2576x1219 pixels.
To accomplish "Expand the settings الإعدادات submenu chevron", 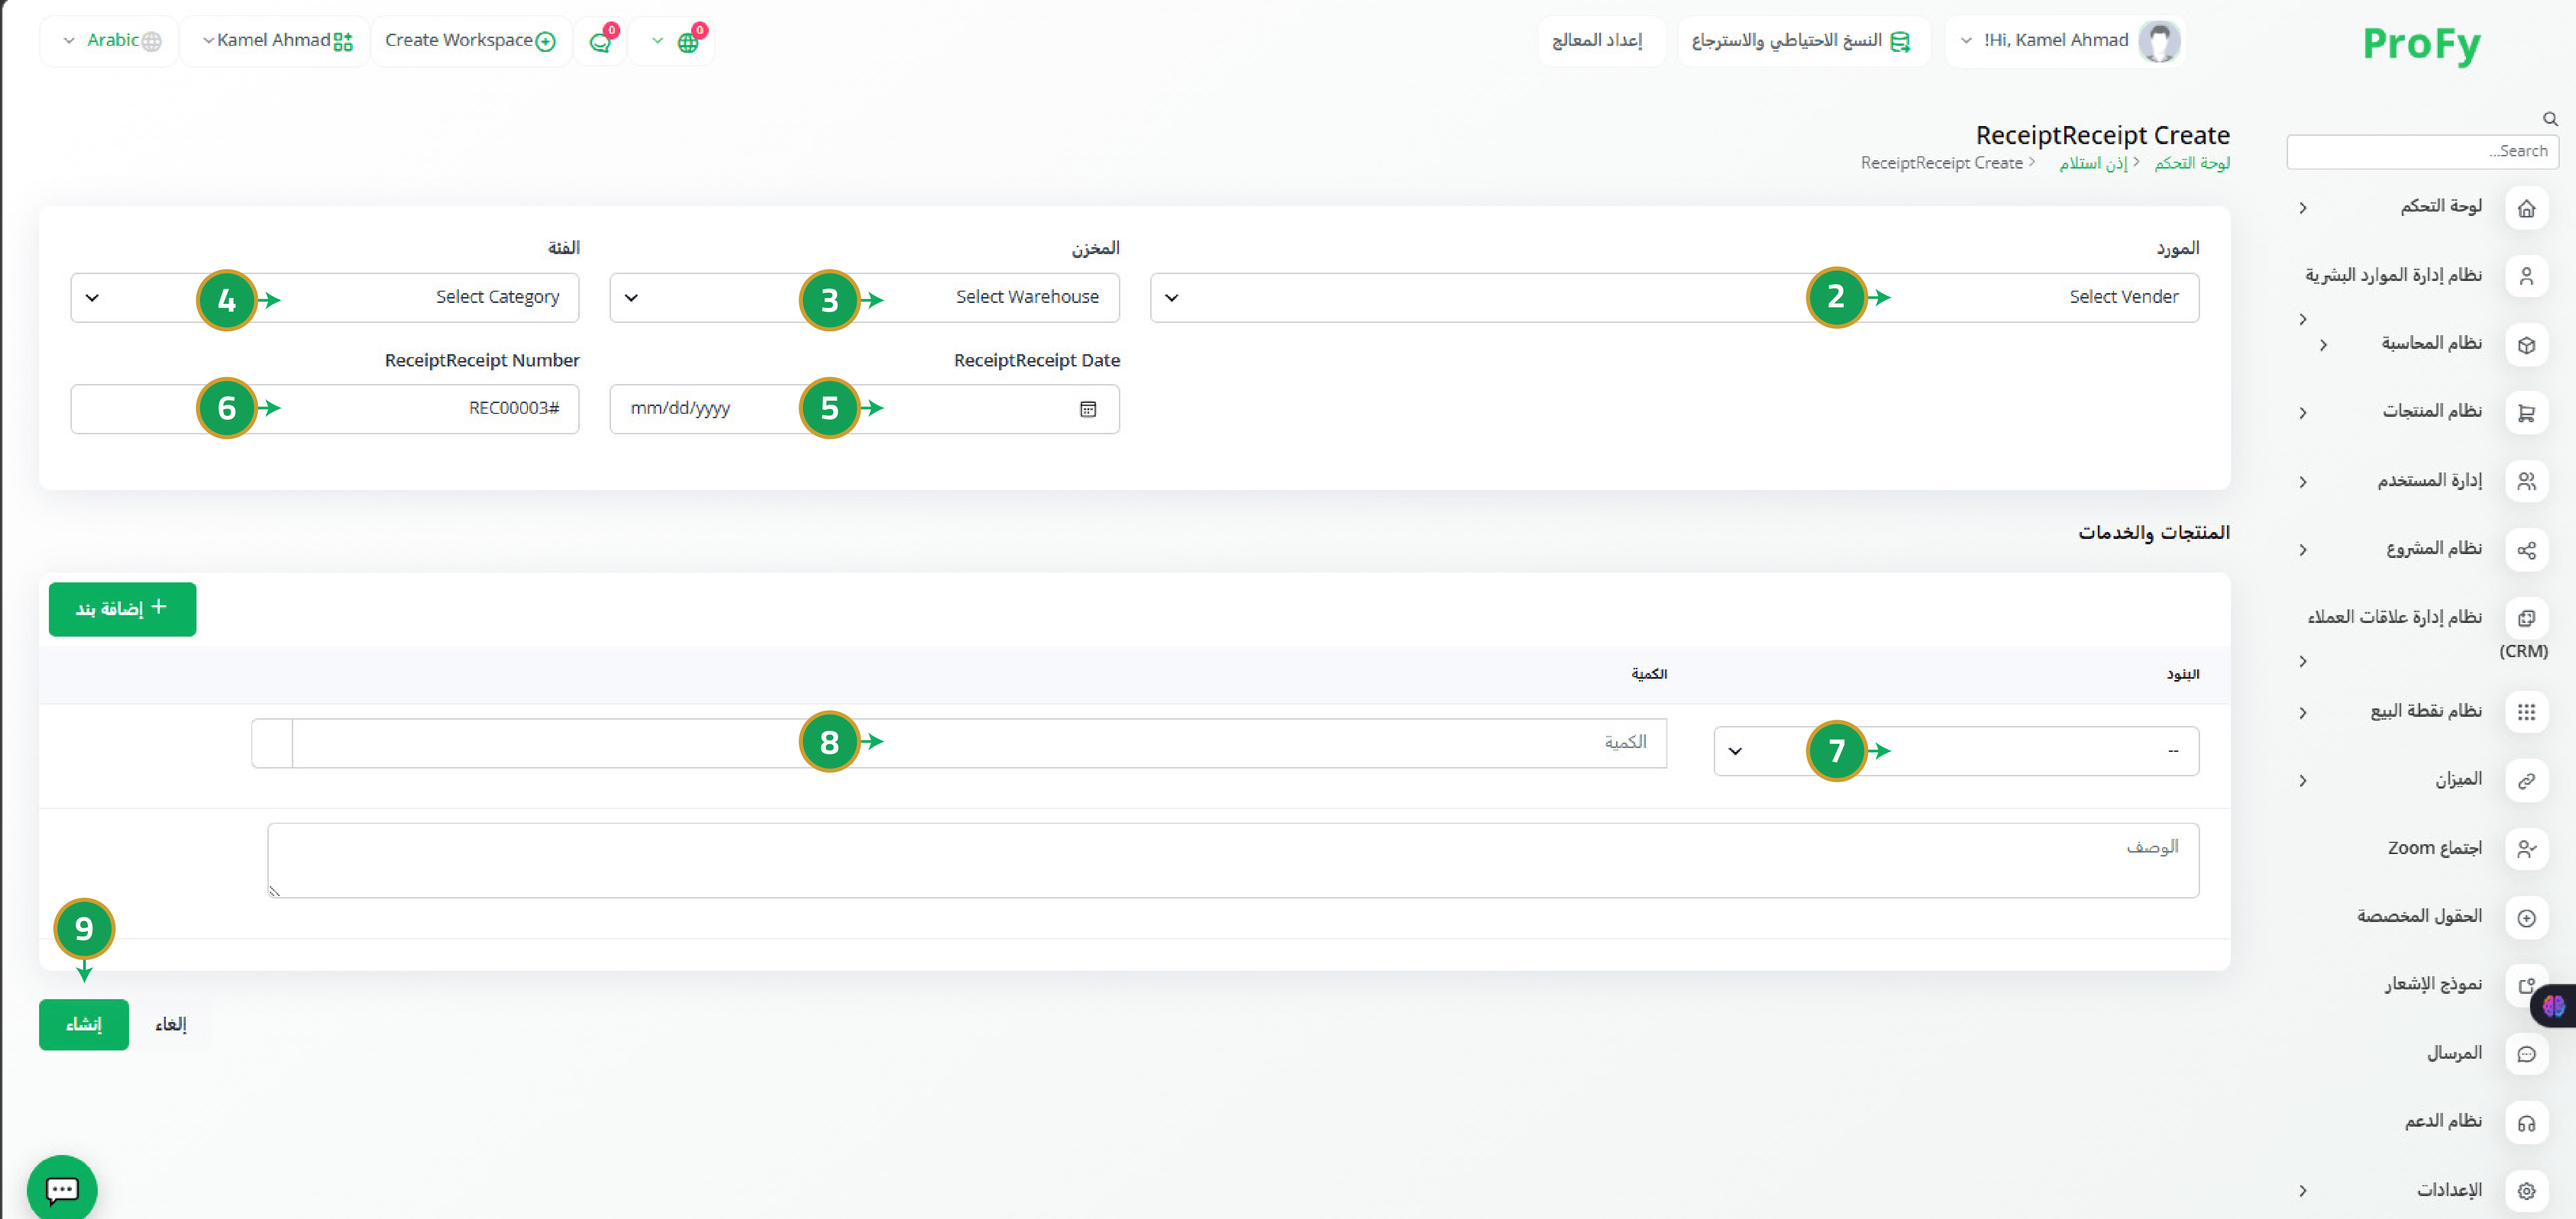I will [2303, 1191].
